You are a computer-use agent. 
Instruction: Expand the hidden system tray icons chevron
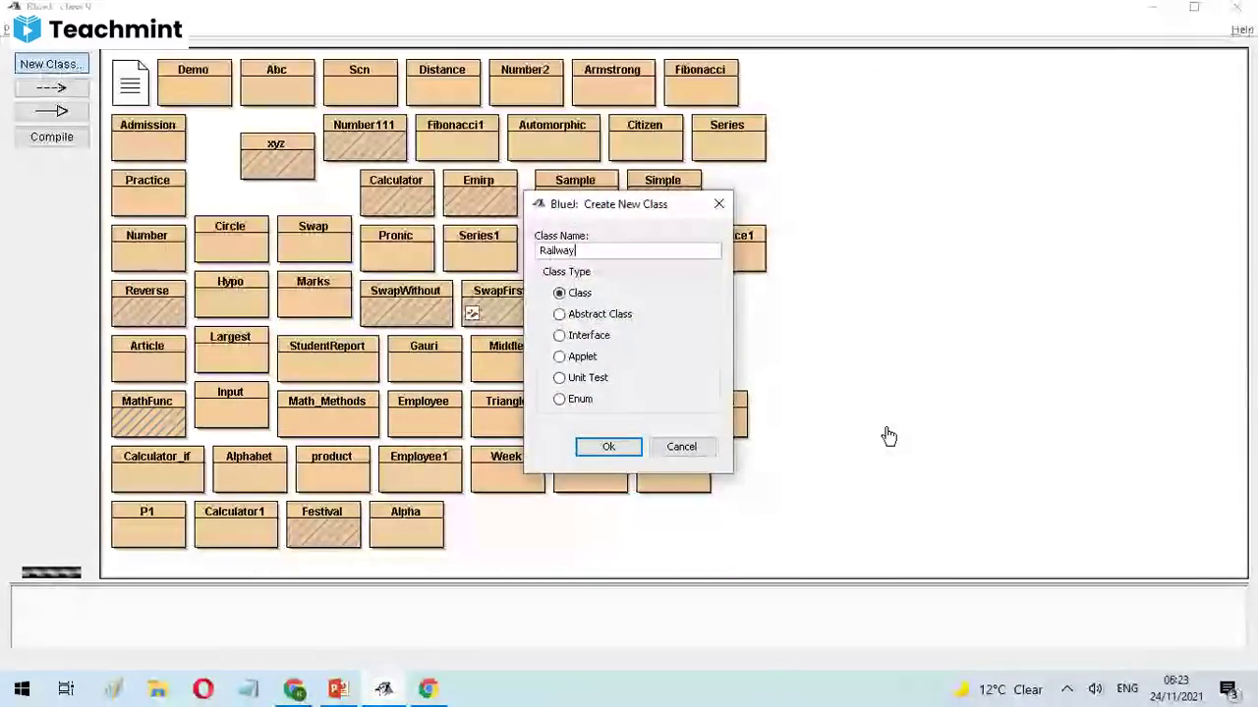1067,689
